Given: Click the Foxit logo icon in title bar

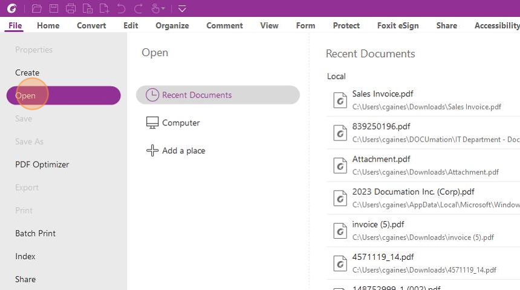Looking at the screenshot, I should tap(12, 8).
